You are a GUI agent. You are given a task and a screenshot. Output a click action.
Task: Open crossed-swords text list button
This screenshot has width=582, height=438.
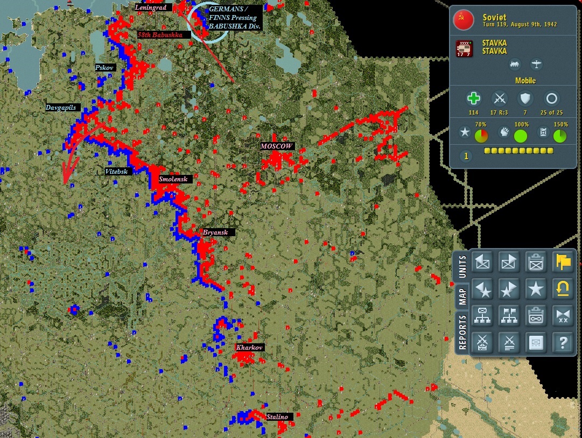coord(509,342)
